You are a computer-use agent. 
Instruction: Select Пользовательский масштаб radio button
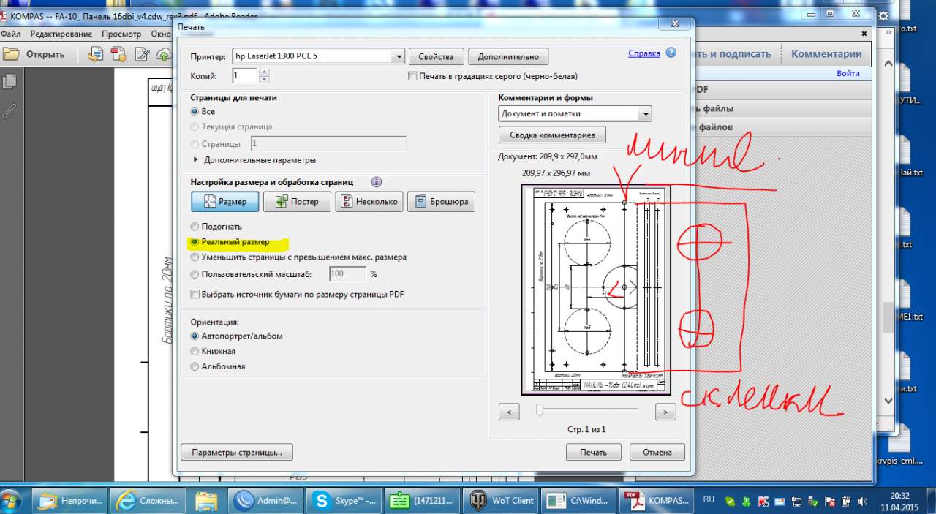195,274
